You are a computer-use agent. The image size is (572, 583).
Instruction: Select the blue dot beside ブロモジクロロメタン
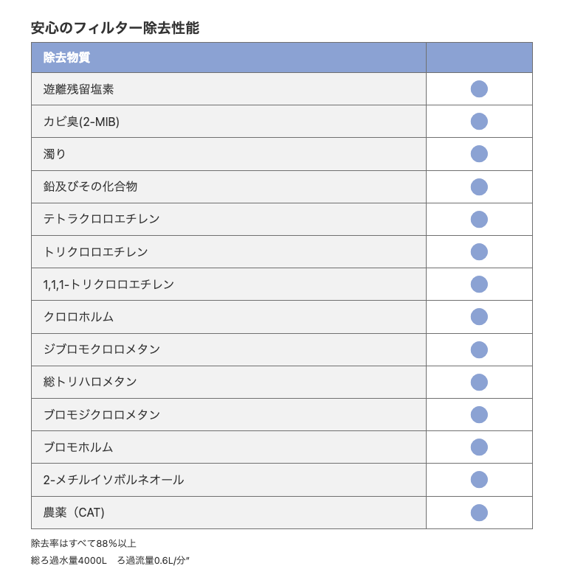click(x=479, y=414)
